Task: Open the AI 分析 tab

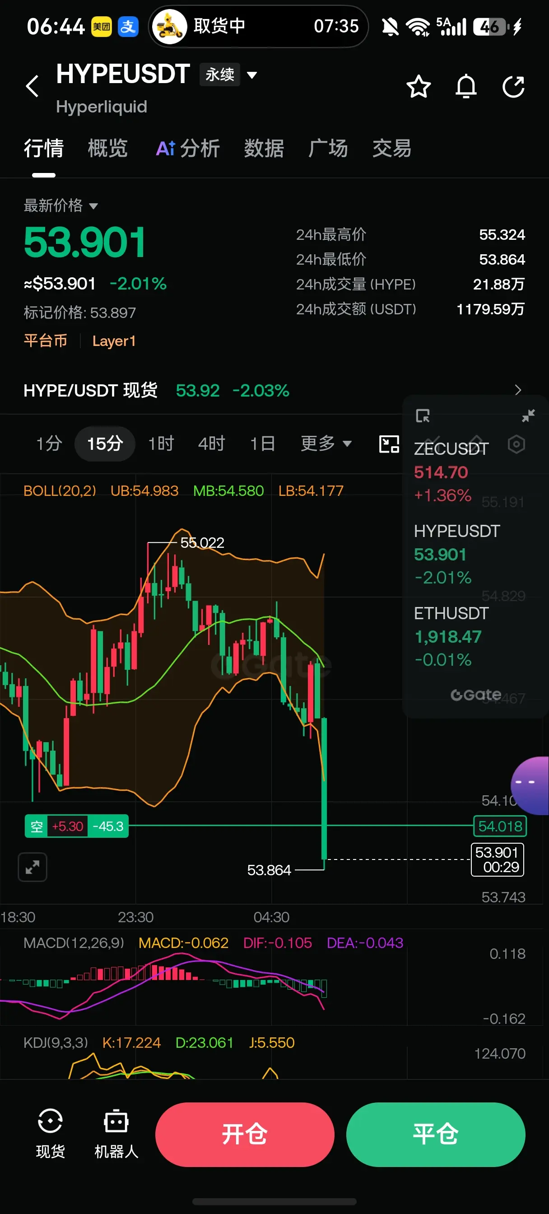Action: (187, 149)
